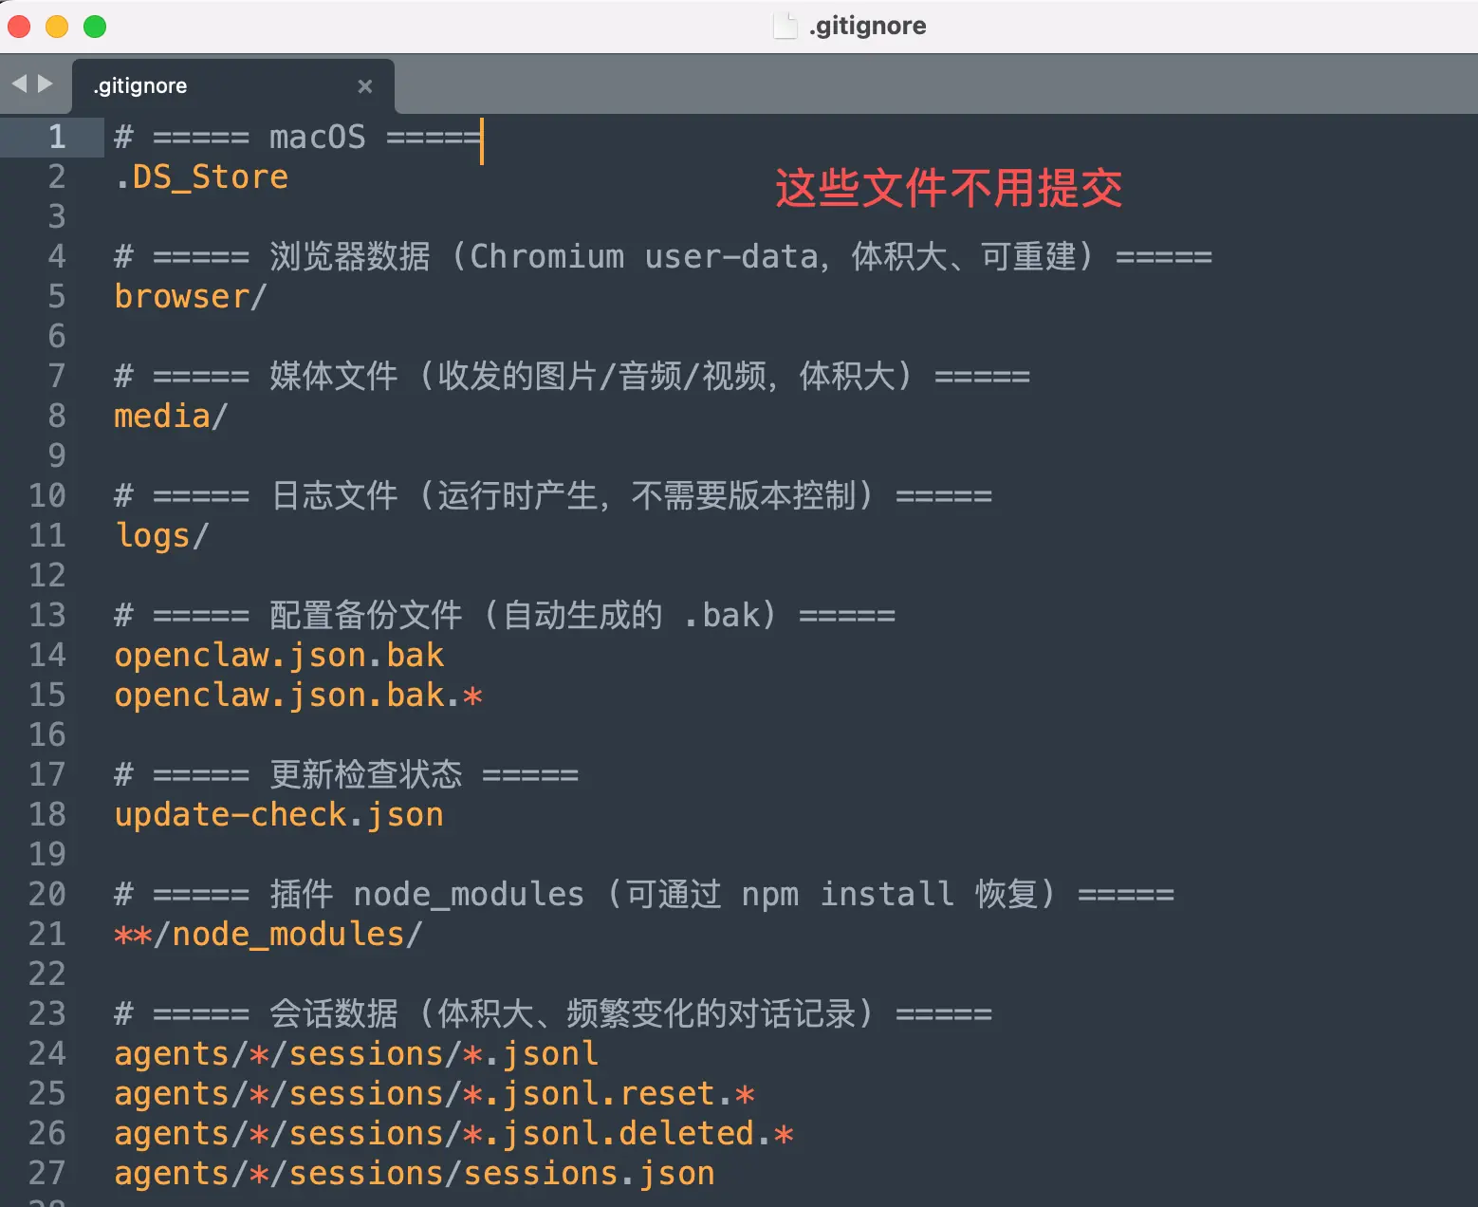Click the 媒体文件 comment line
This screenshot has height=1207, width=1478.
click(572, 377)
